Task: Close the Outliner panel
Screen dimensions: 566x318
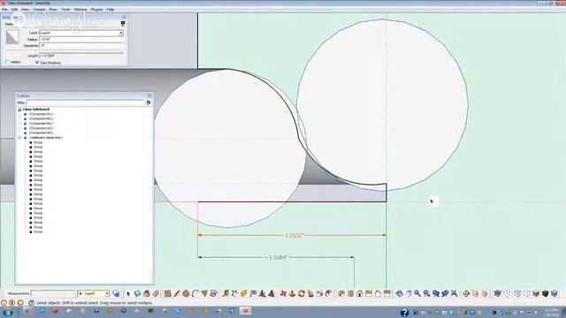Action: pyautogui.click(x=149, y=95)
